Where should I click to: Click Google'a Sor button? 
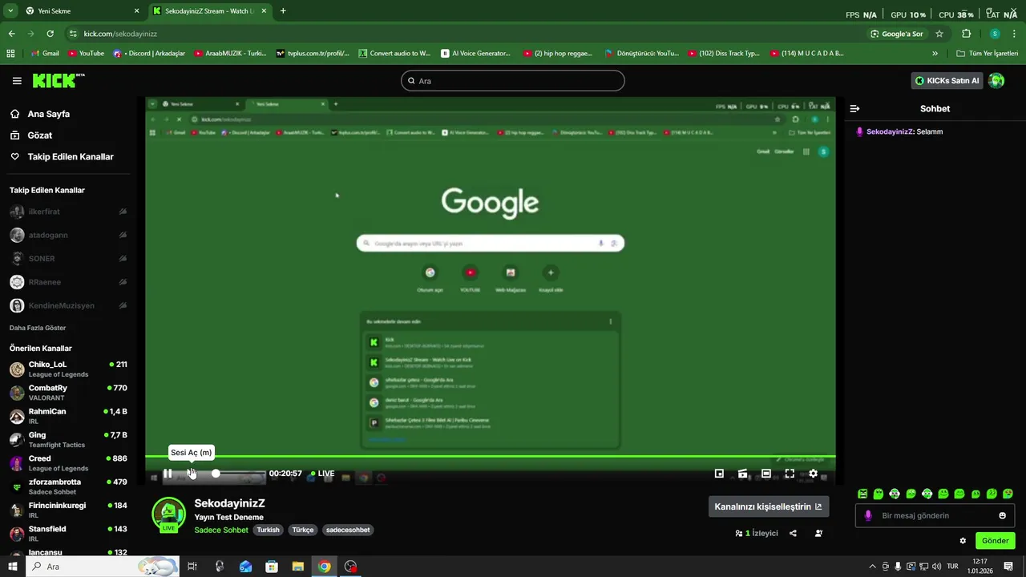tap(896, 34)
